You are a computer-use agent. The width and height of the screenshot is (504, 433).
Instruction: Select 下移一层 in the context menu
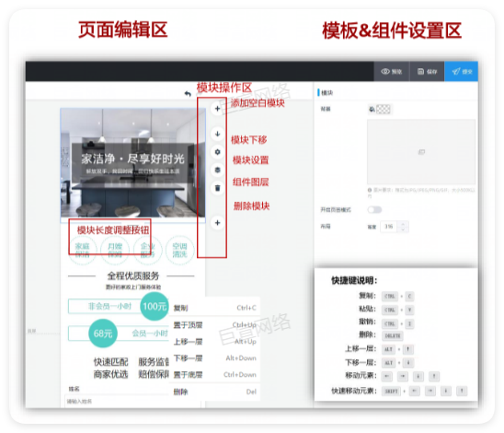[214, 358]
